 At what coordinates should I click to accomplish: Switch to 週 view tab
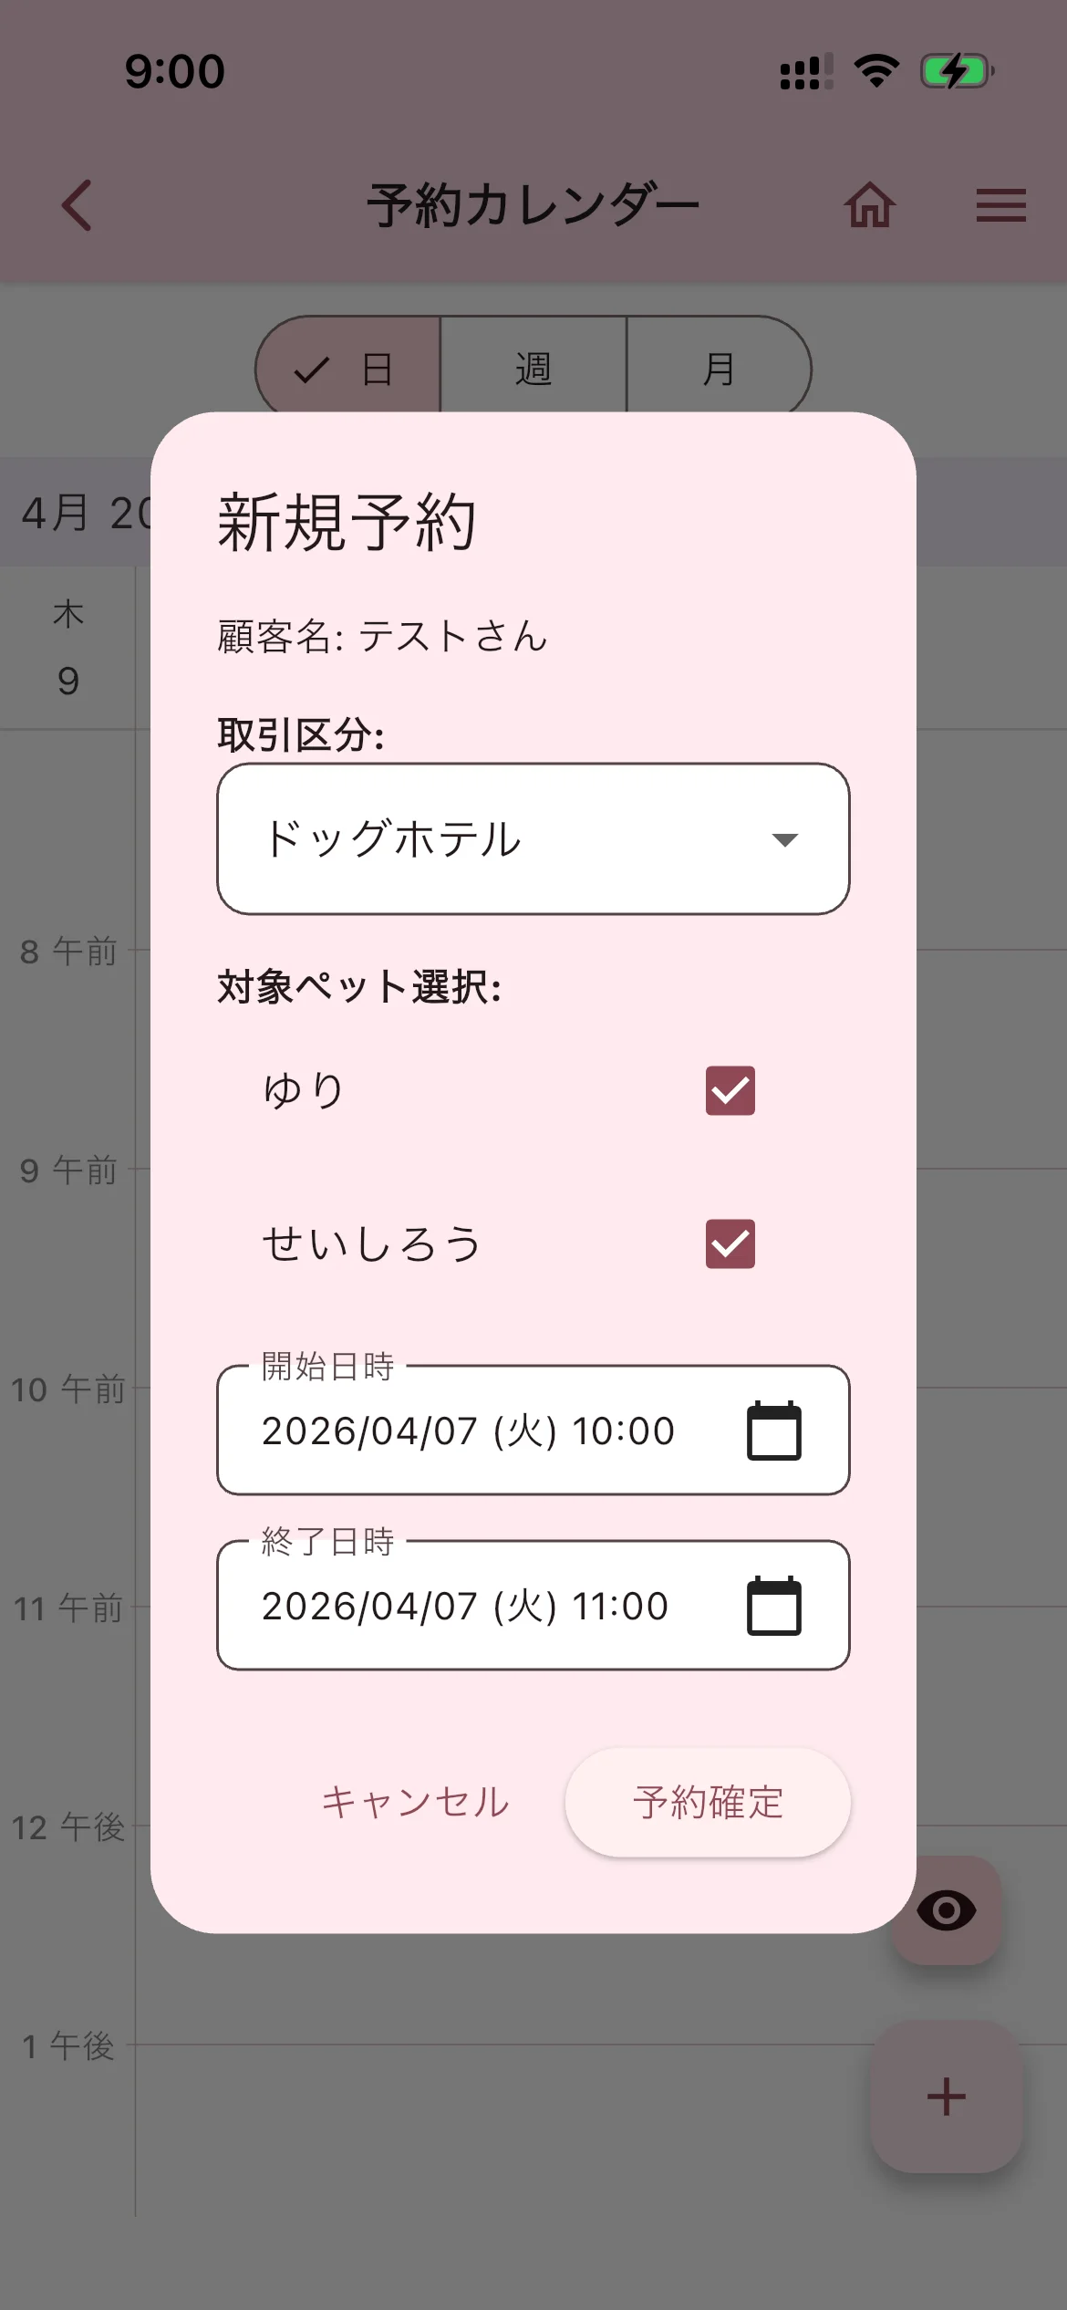tap(533, 369)
